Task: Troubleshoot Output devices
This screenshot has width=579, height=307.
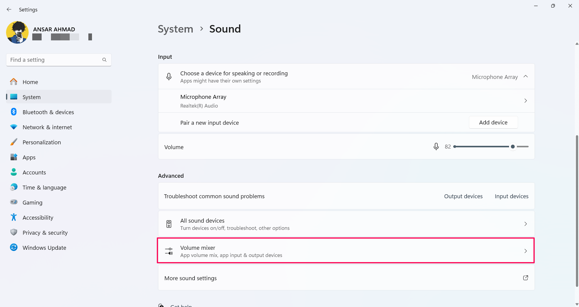Action: pyautogui.click(x=463, y=196)
